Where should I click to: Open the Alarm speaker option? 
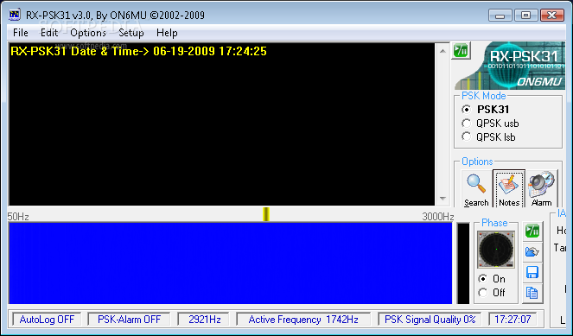pos(542,189)
